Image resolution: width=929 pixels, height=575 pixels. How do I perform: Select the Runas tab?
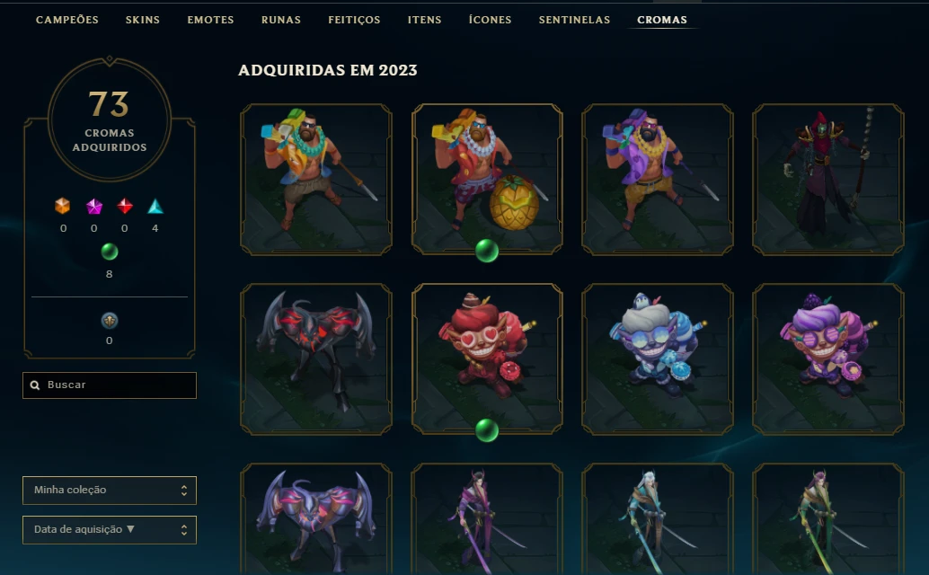click(281, 20)
